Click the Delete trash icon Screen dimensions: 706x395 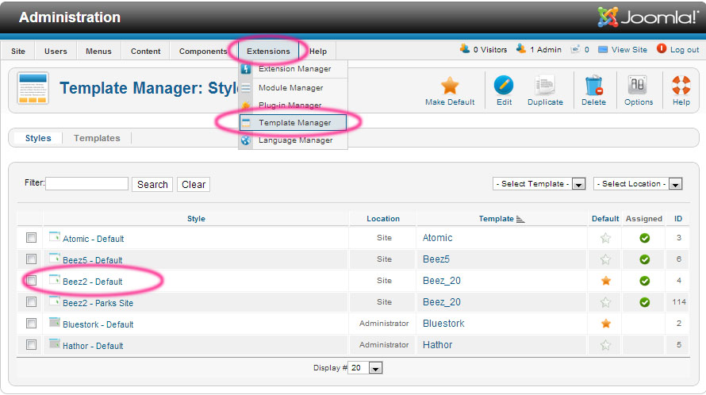click(x=593, y=86)
